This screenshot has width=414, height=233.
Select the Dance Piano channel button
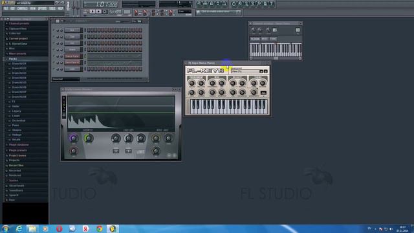pyautogui.click(x=72, y=56)
